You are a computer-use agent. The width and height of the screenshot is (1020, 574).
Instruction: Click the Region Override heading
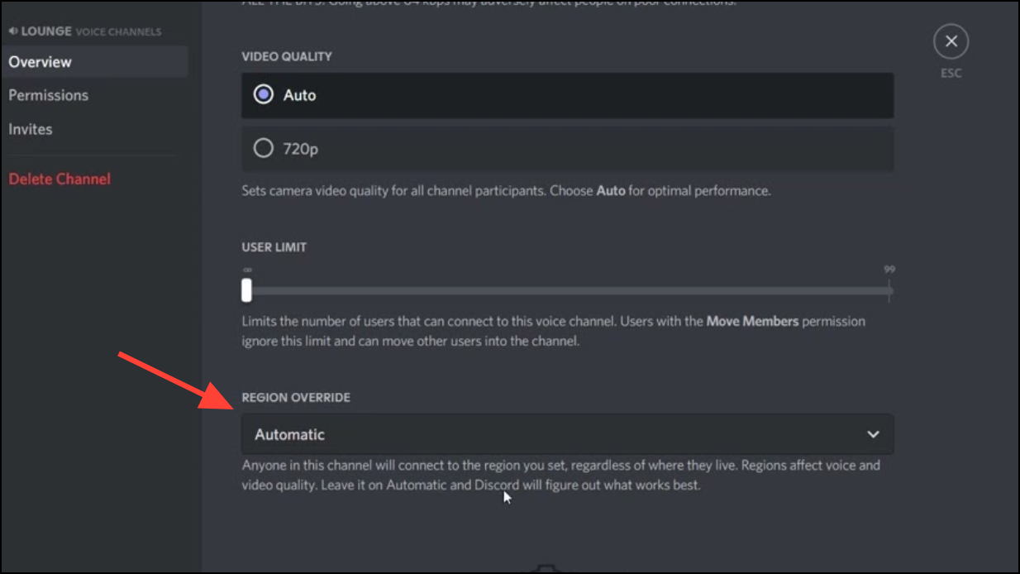pos(296,398)
